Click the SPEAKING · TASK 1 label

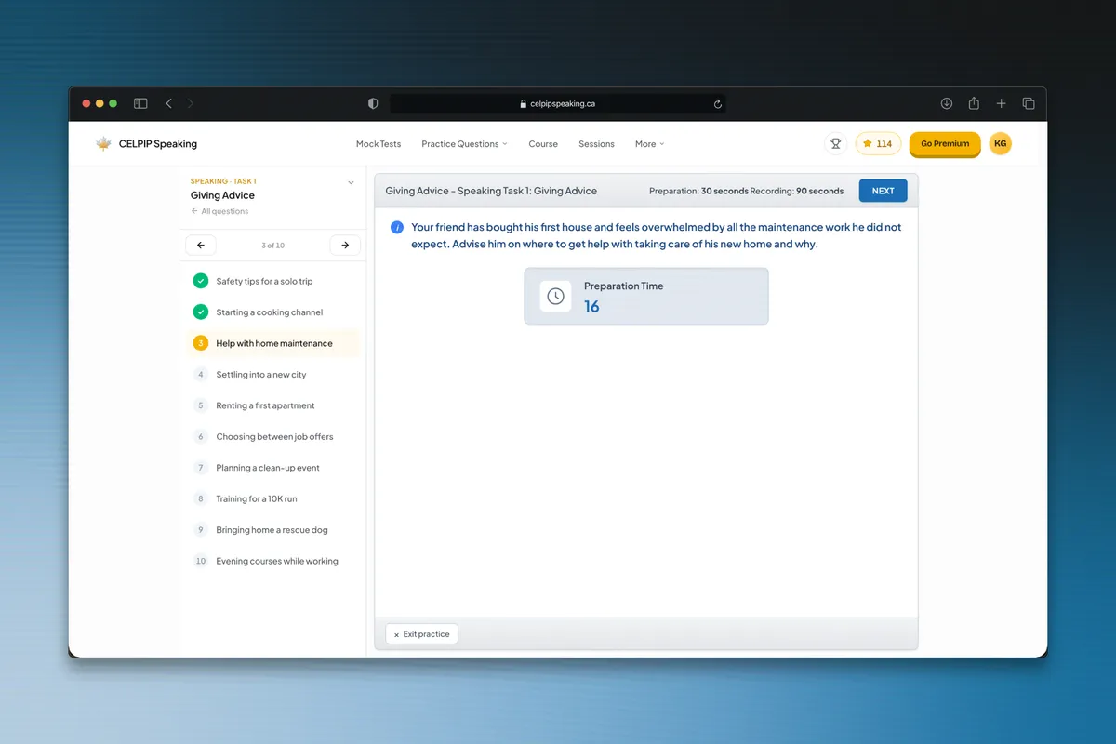pyautogui.click(x=223, y=181)
